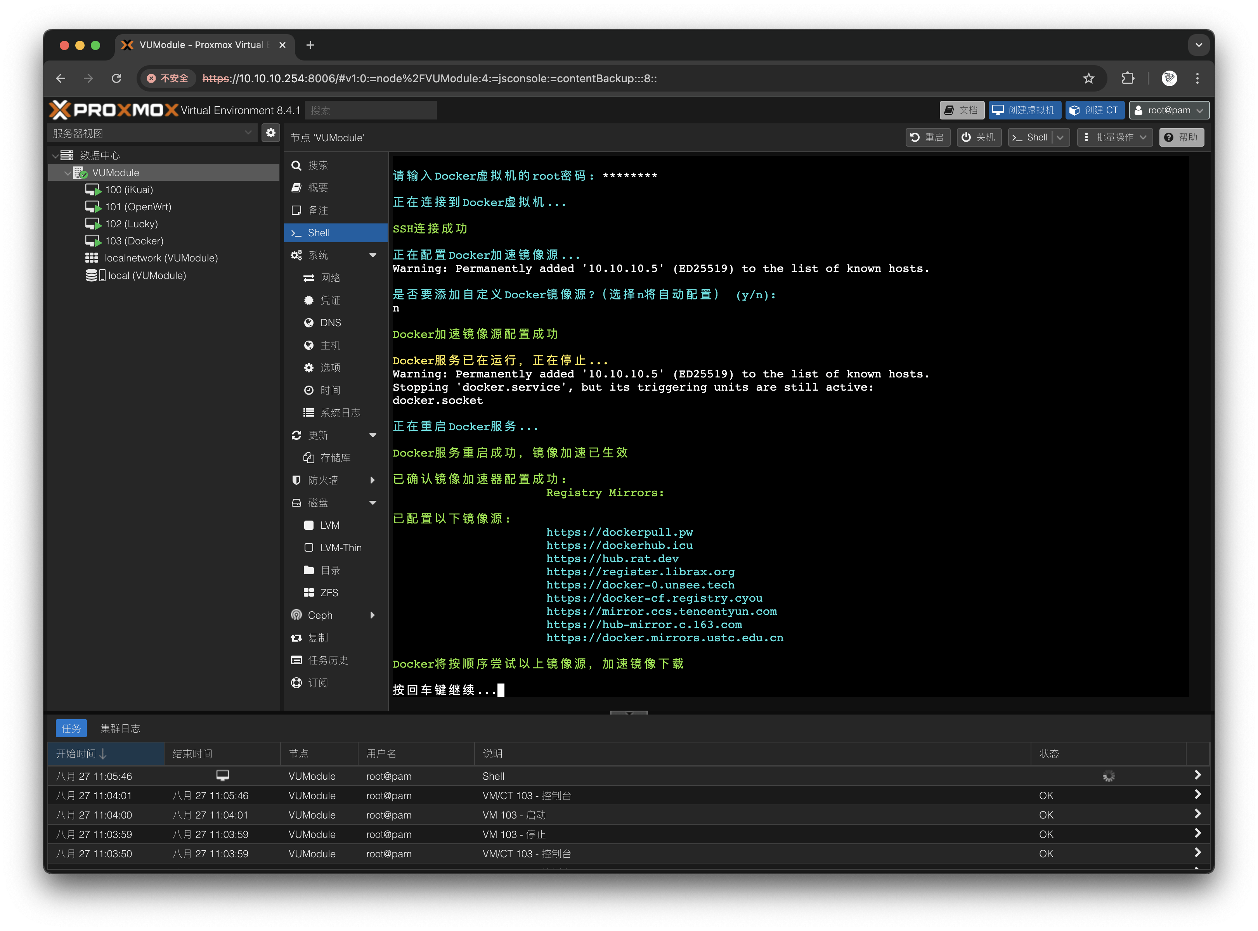Screen dimensions: 1258x931
Task: Open Shell button dropdown arrow
Action: coord(1060,137)
